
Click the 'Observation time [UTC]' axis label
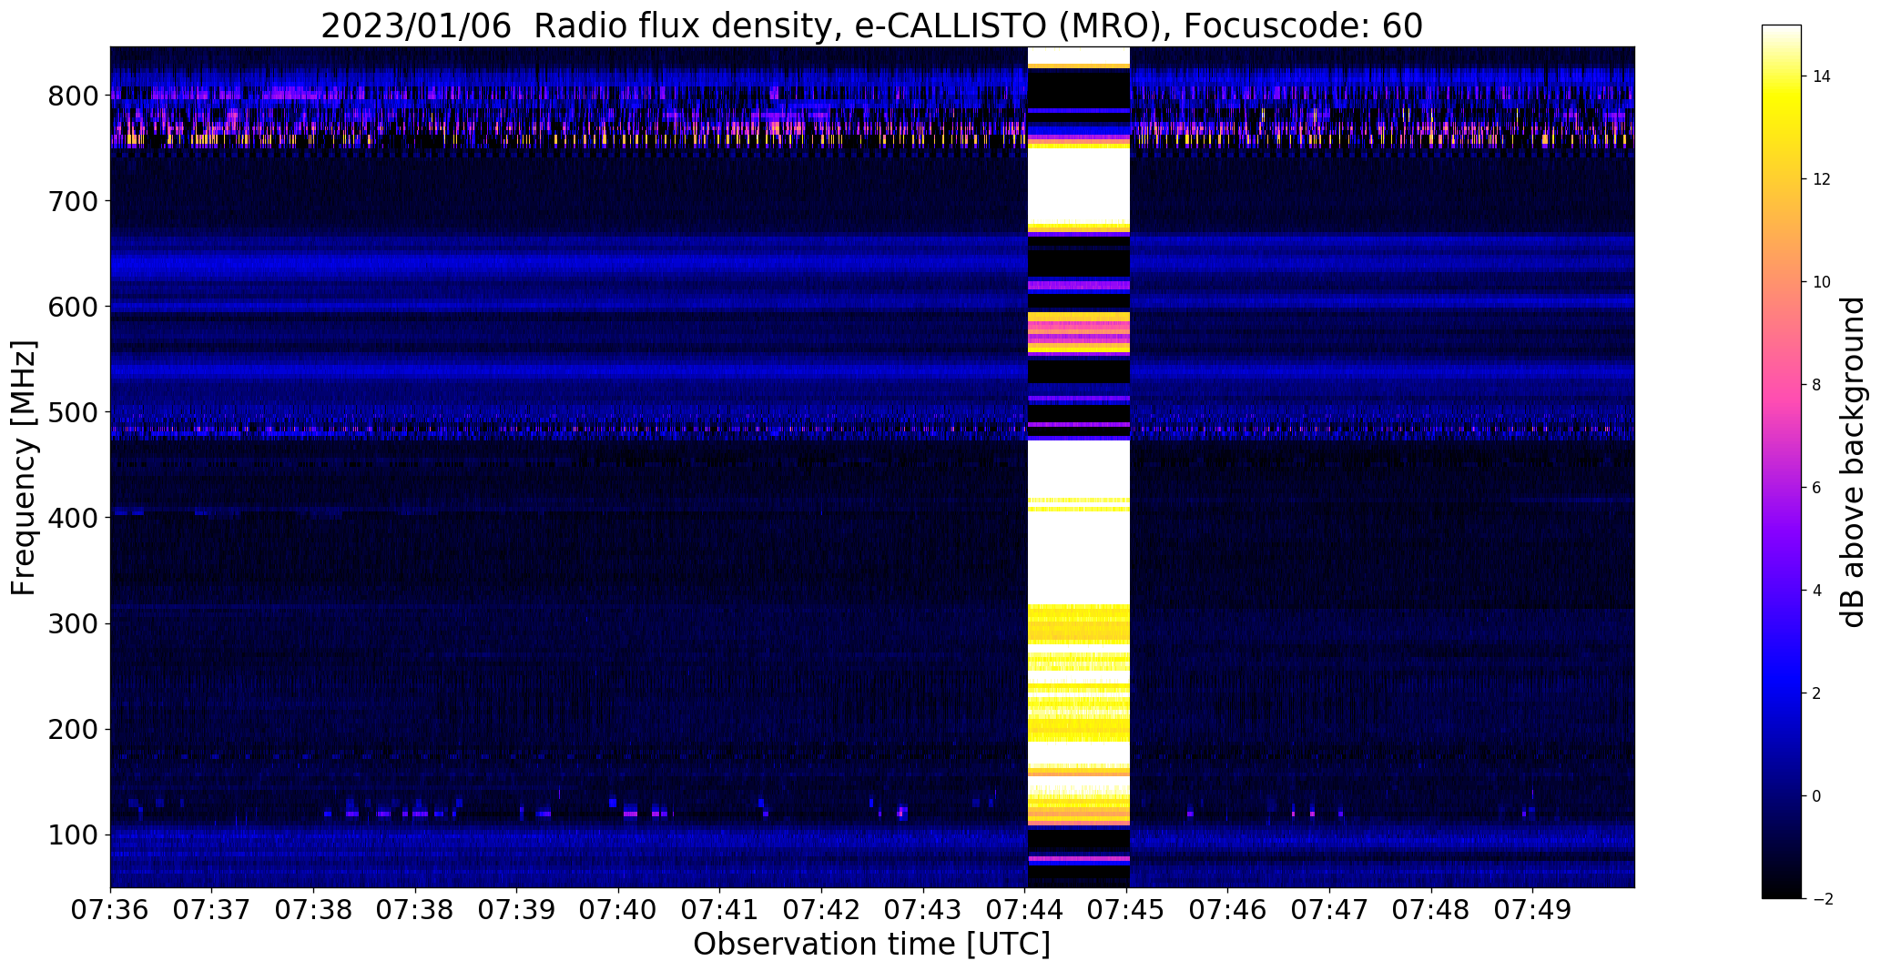point(871,945)
